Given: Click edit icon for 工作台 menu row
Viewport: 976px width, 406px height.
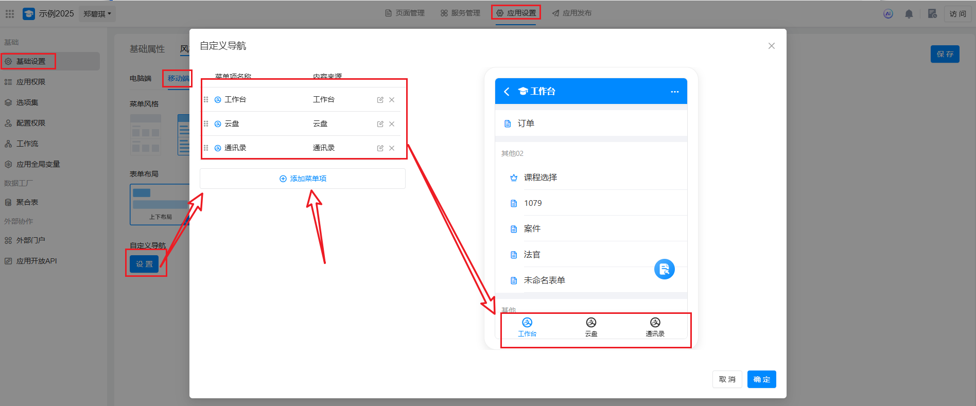Looking at the screenshot, I should tap(380, 100).
